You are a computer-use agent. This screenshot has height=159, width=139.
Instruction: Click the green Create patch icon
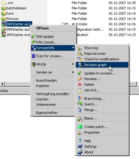coord(80,127)
